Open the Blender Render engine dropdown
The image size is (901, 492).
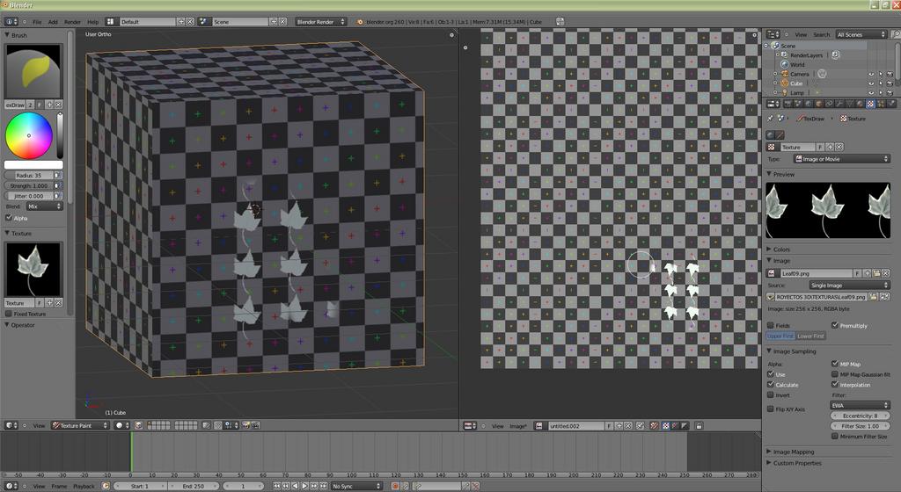coord(320,22)
